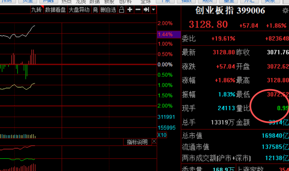289x171 pixels.
Task: Open settings gear beside 创业板指 title
Action: [285, 11]
